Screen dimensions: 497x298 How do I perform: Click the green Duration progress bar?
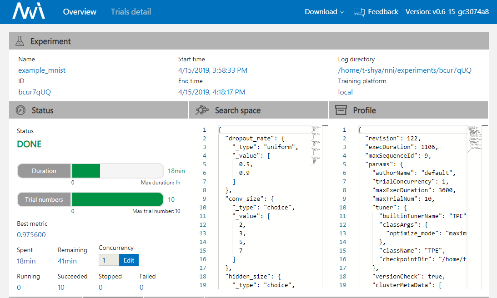(86, 171)
